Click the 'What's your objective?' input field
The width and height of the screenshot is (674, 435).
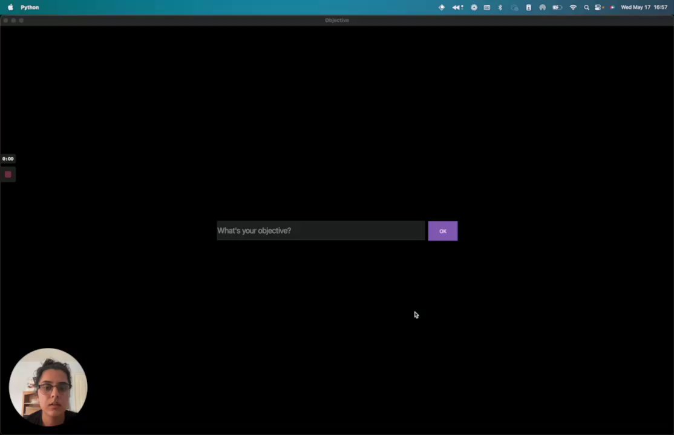tap(321, 231)
